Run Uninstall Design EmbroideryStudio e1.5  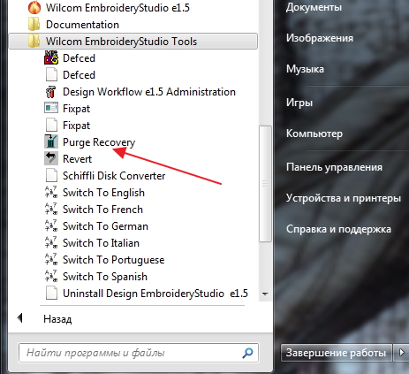pyautogui.click(x=155, y=294)
